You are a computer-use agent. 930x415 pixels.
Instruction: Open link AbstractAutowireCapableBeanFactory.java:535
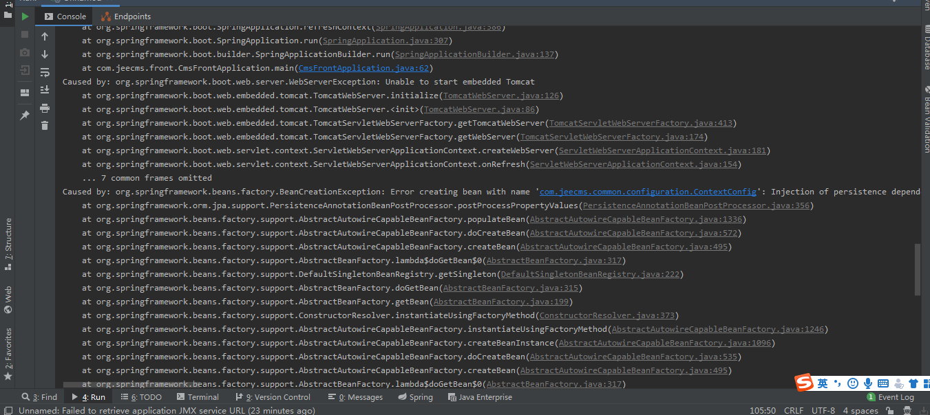point(633,357)
